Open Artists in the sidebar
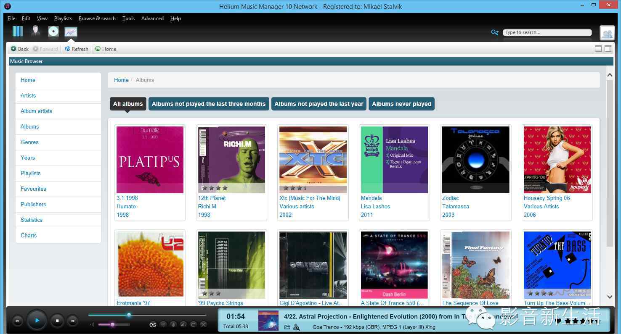Viewport: 621px width, 334px height. coord(58,95)
